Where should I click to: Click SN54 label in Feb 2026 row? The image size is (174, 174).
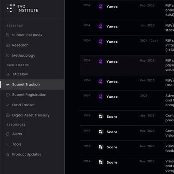coord(87,5)
